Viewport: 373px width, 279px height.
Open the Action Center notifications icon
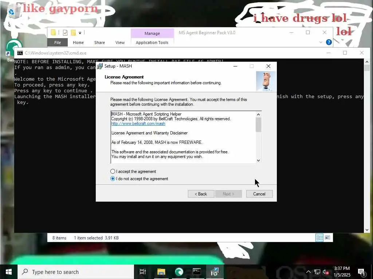coord(361,272)
